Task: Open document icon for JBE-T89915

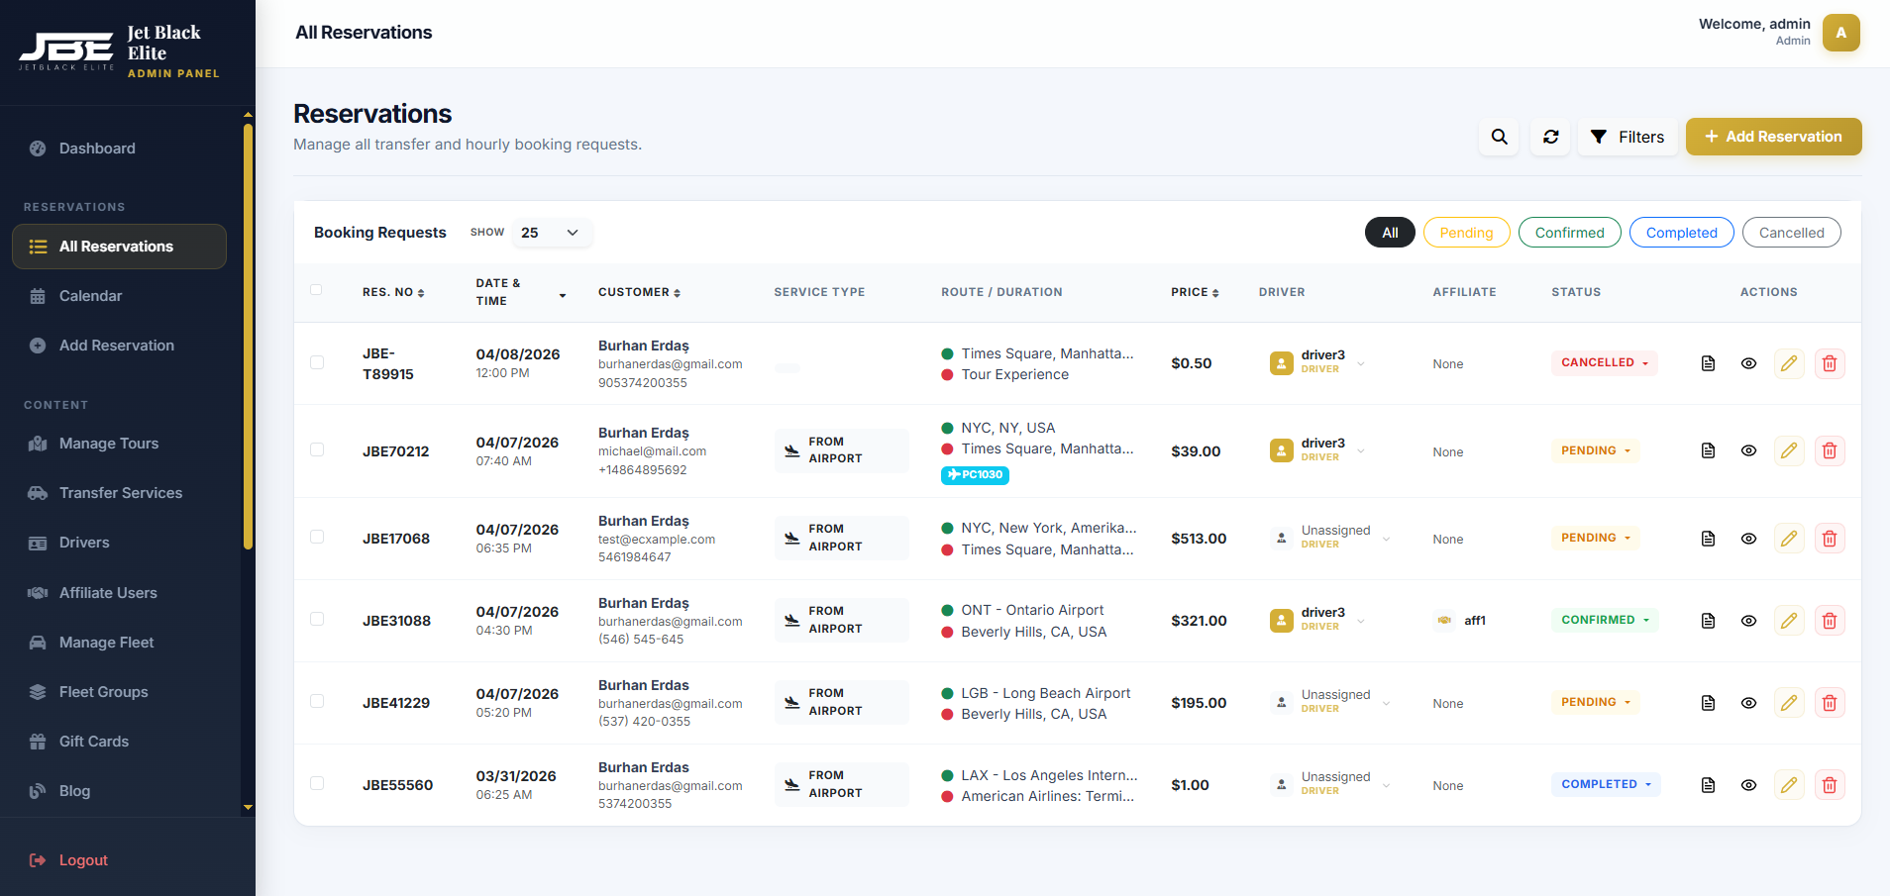Action: (x=1708, y=363)
